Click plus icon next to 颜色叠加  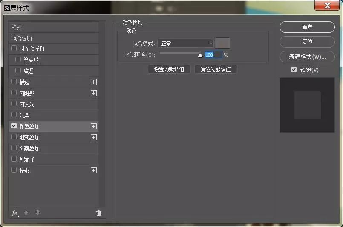(94, 126)
